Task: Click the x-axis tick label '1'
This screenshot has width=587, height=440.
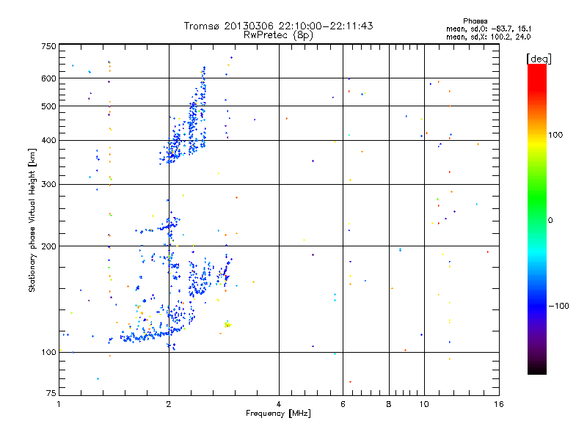Action: pyautogui.click(x=59, y=404)
